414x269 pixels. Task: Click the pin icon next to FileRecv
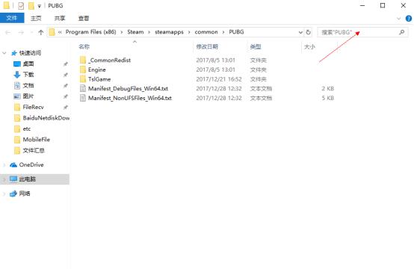[65, 107]
